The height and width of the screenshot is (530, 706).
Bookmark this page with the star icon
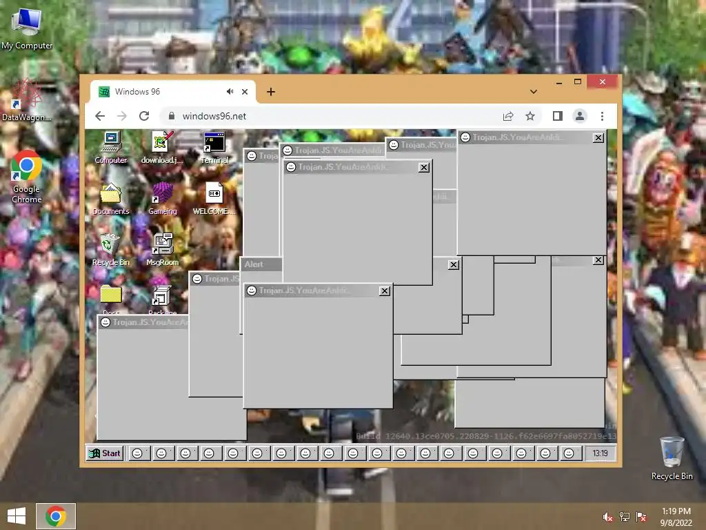point(530,116)
